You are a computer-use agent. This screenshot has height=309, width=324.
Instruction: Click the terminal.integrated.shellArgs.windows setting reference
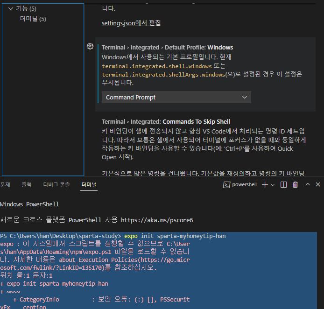pyautogui.click(x=163, y=75)
